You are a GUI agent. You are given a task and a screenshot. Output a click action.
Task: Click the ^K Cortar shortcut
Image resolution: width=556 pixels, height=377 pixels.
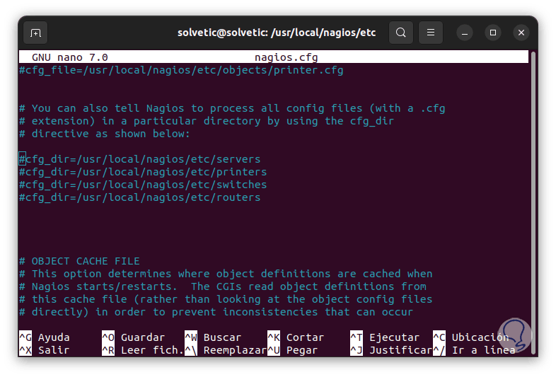coord(296,337)
